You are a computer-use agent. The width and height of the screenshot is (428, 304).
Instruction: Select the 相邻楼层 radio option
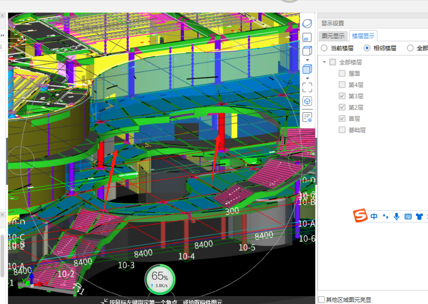367,48
